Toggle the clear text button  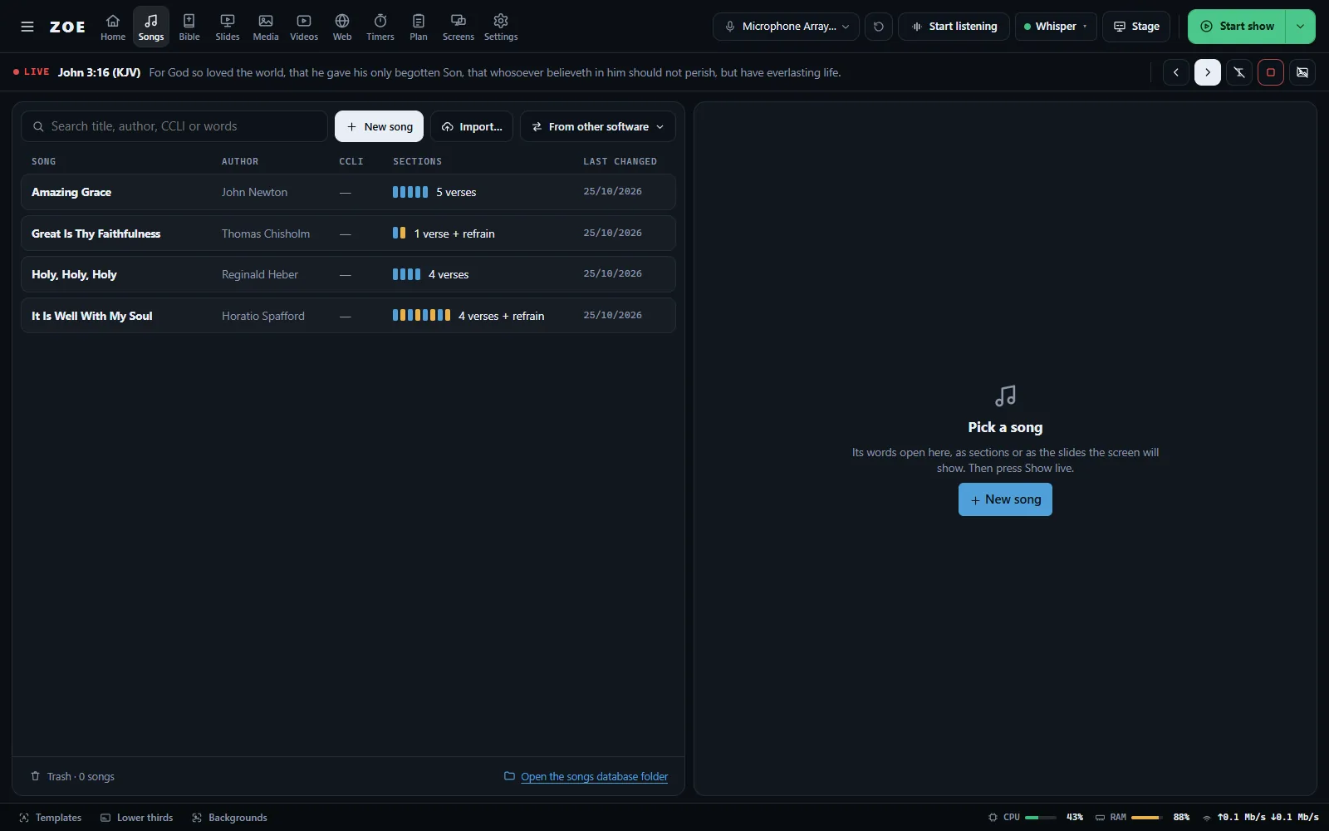point(1239,72)
